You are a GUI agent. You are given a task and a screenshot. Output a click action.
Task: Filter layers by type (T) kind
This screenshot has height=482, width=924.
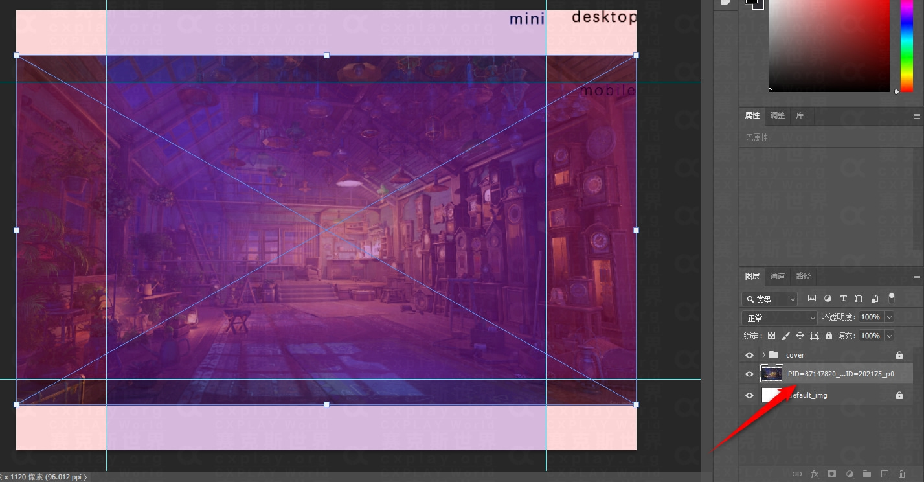coord(843,299)
